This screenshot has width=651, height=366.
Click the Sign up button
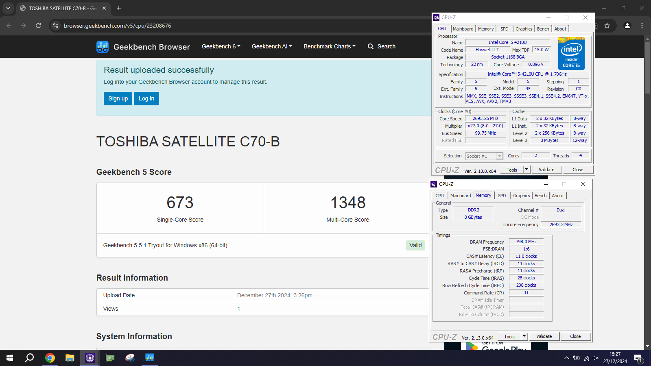pos(118,98)
